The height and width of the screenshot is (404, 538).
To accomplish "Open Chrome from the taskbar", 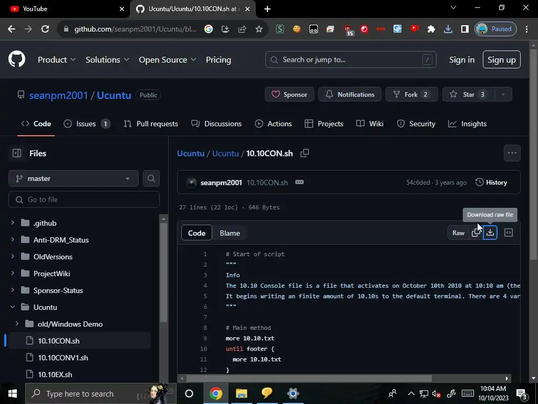I will coord(215,393).
